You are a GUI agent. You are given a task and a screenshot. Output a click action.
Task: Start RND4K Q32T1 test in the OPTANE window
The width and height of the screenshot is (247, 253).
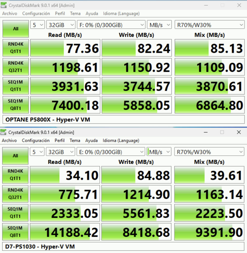(x=16, y=67)
